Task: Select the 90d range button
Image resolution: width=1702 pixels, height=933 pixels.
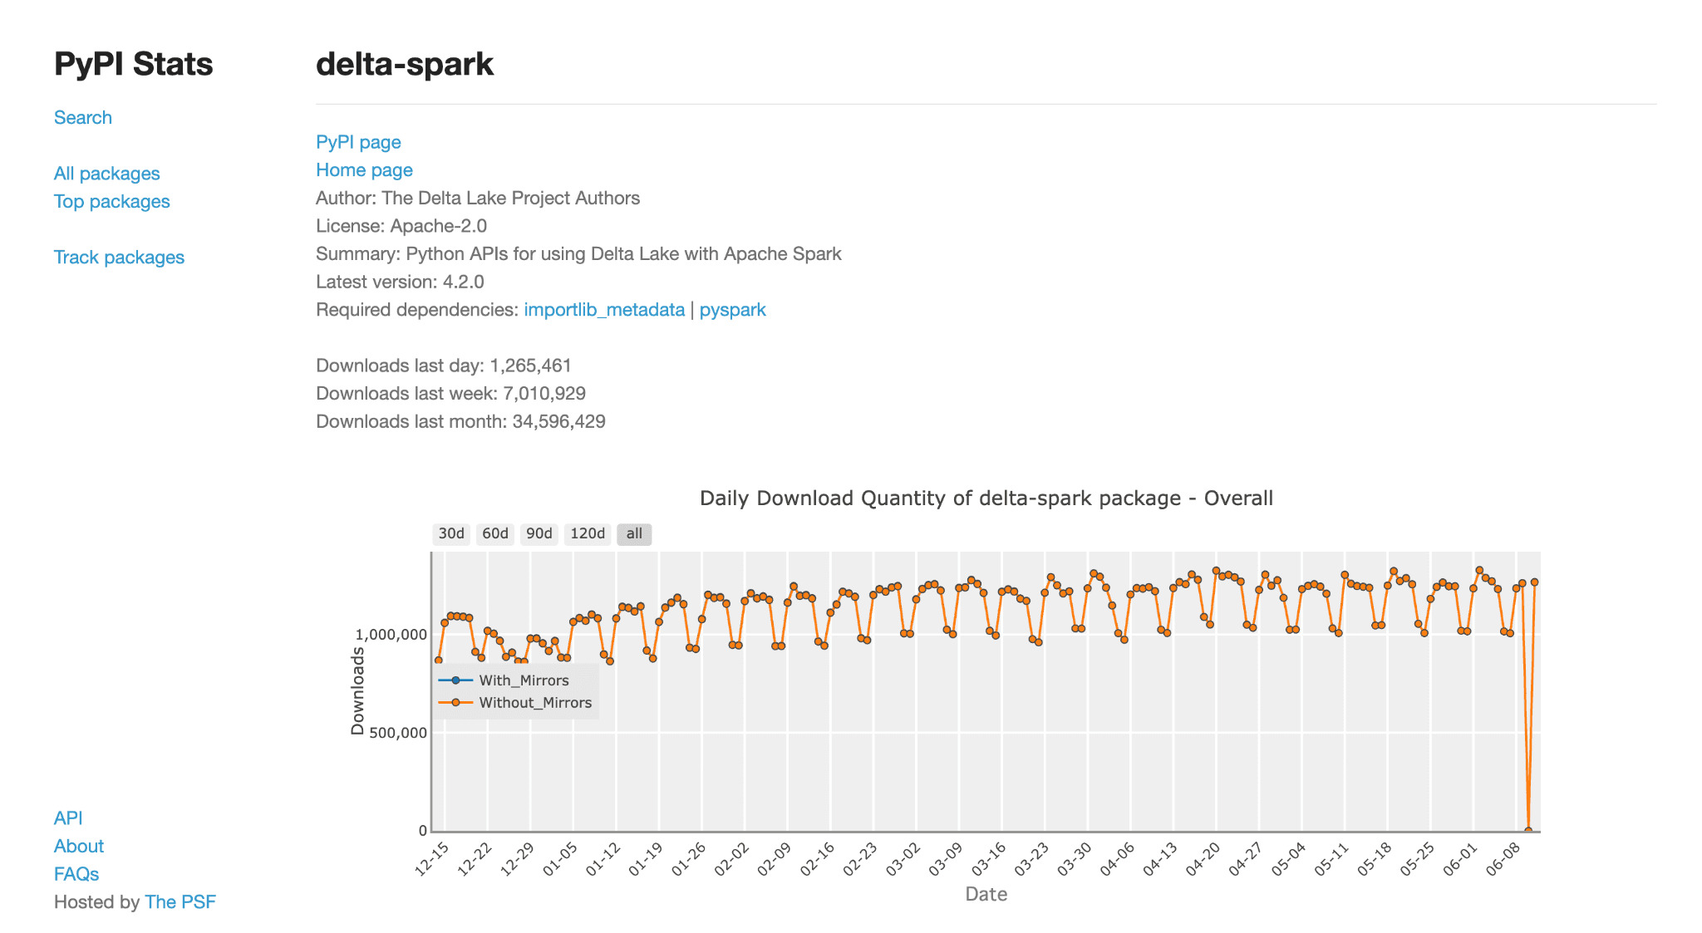Action: pos(539,534)
